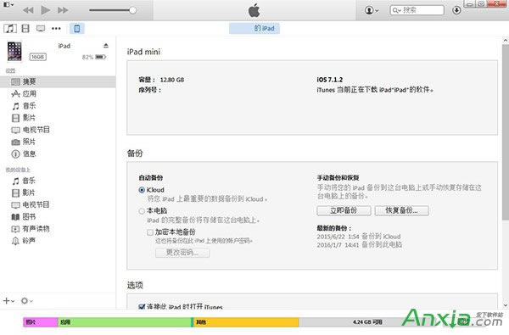
Task: Toggle open iTunes when iPad connects checkbox
Action: point(142,307)
